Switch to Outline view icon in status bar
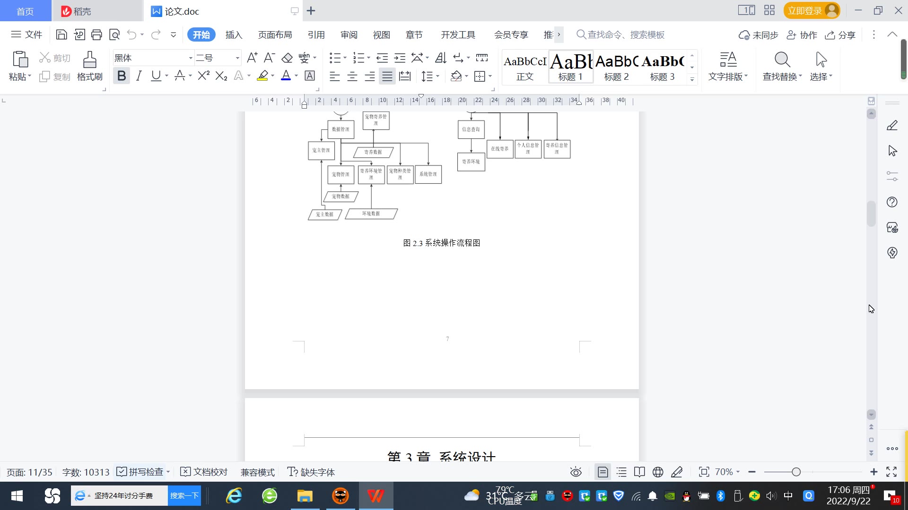Screen dimensions: 908x510 tap(621, 472)
